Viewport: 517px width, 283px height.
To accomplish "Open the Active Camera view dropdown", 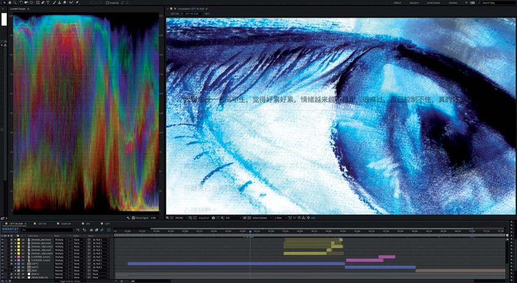I will tap(262, 218).
